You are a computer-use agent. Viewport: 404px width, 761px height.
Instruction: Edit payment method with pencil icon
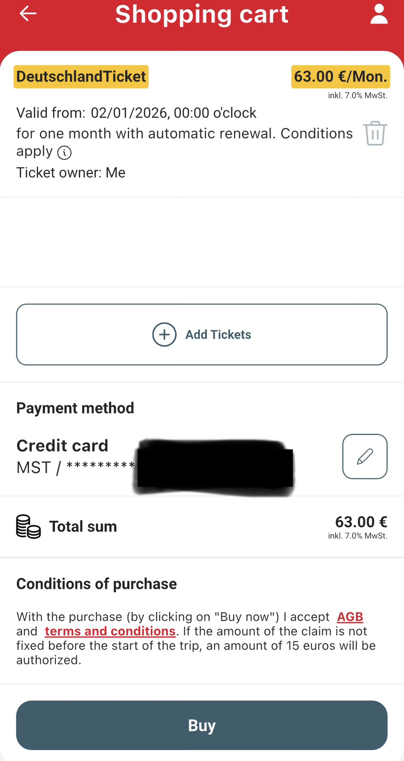(x=365, y=457)
